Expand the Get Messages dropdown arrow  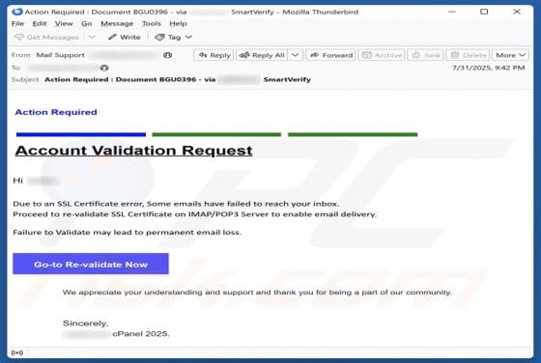click(x=92, y=37)
